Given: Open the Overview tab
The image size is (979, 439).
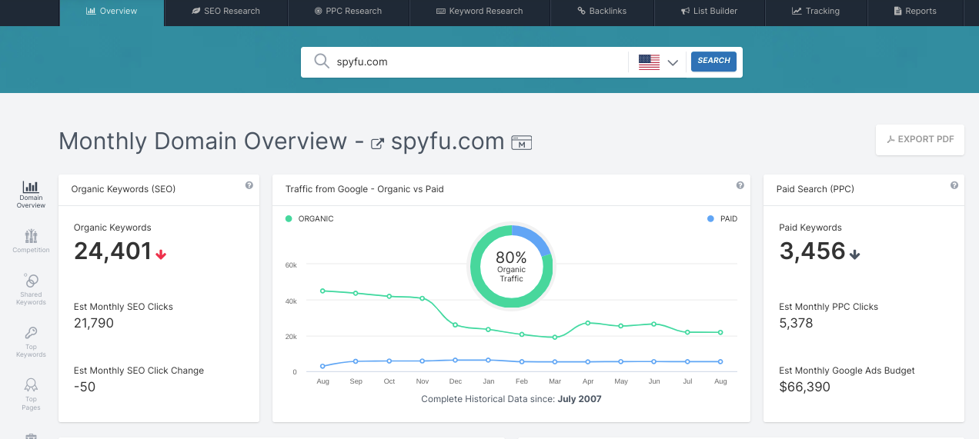Looking at the screenshot, I should tap(112, 12).
